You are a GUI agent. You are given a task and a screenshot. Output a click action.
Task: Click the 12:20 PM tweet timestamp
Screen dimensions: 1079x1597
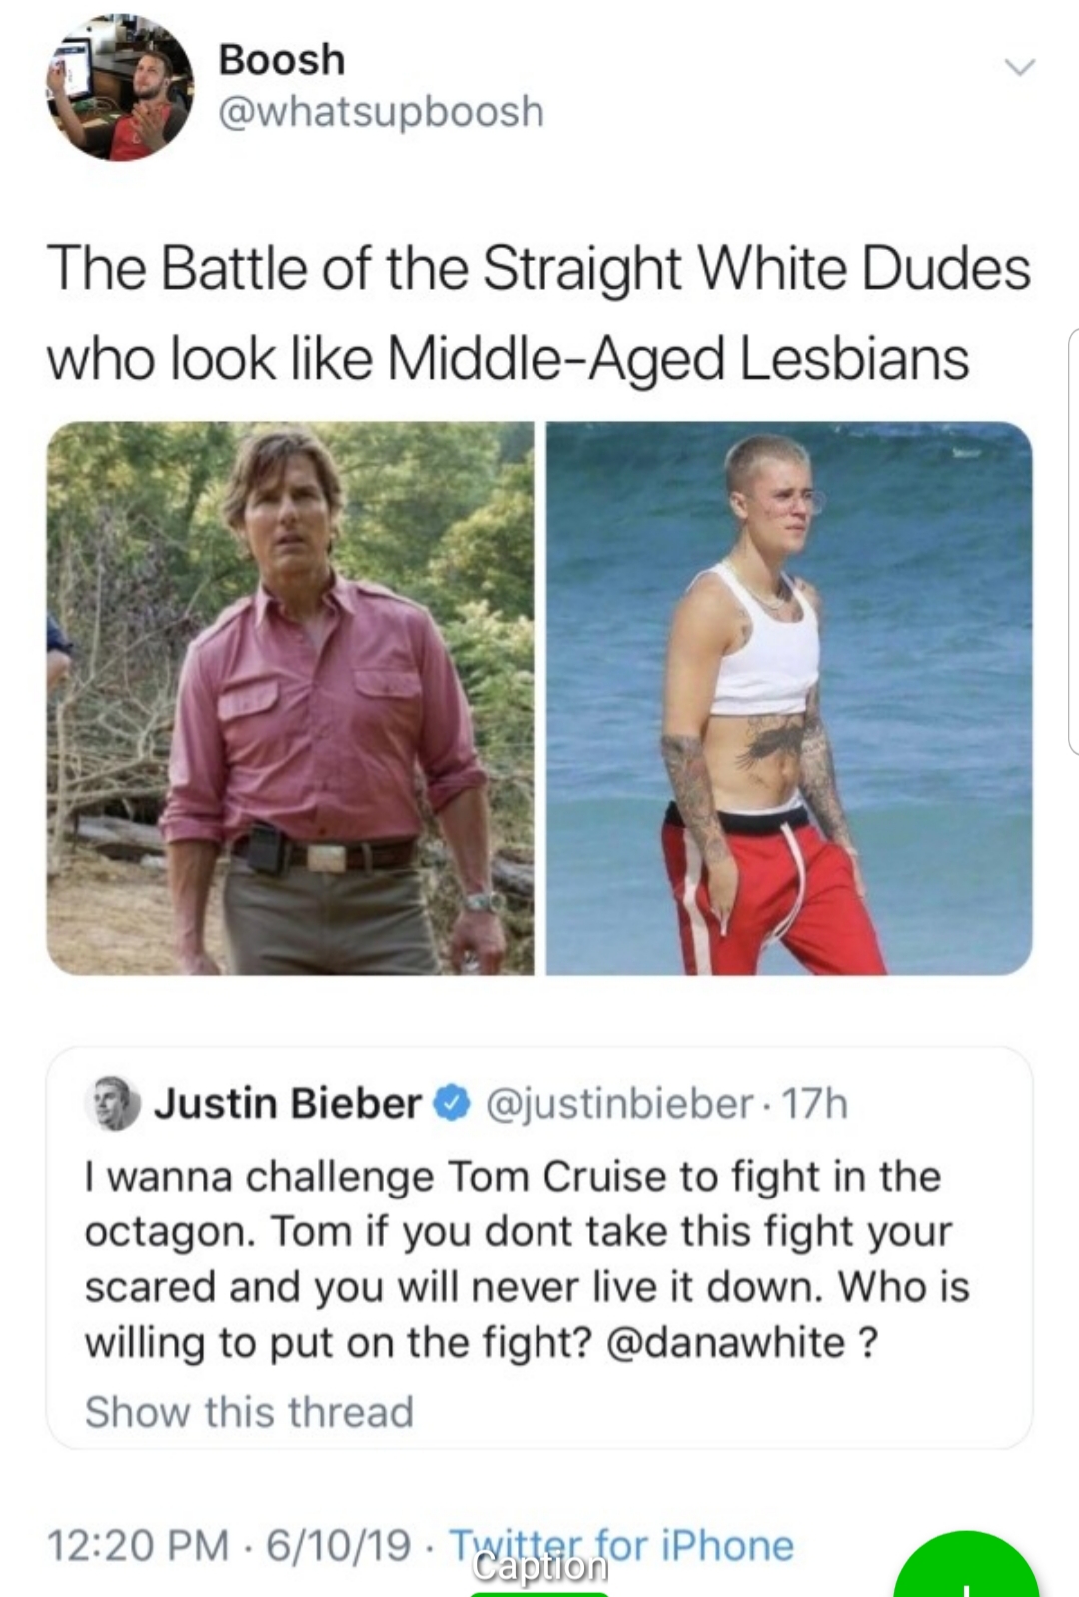tap(137, 1545)
